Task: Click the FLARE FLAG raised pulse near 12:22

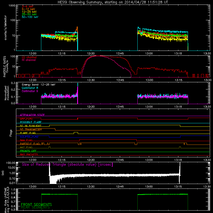Action: [76, 133]
